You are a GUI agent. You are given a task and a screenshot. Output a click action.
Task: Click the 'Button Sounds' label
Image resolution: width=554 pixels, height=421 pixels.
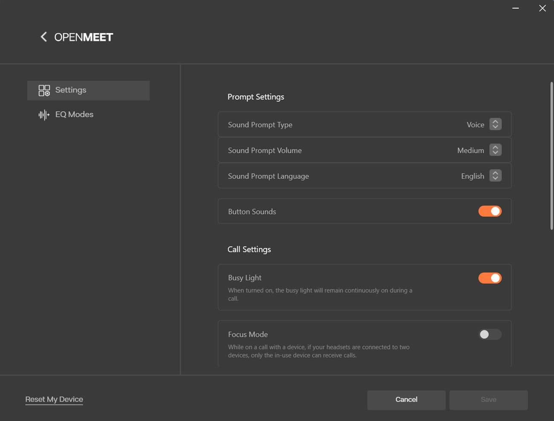(x=252, y=212)
